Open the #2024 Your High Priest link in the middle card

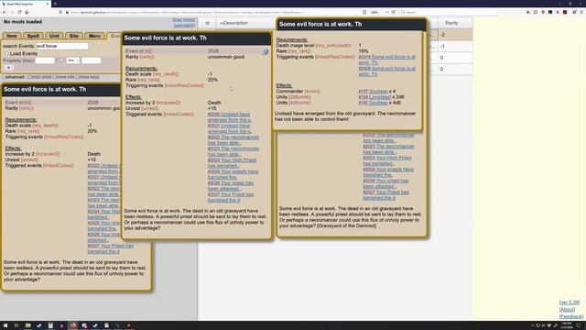click(232, 163)
